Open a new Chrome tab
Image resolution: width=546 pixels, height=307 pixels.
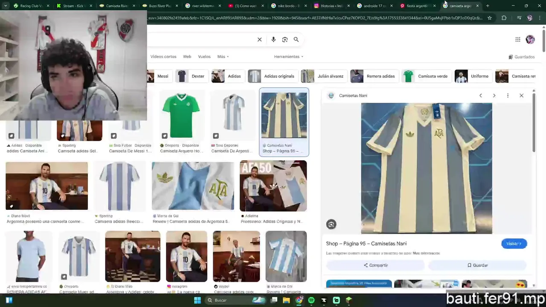coord(488,6)
